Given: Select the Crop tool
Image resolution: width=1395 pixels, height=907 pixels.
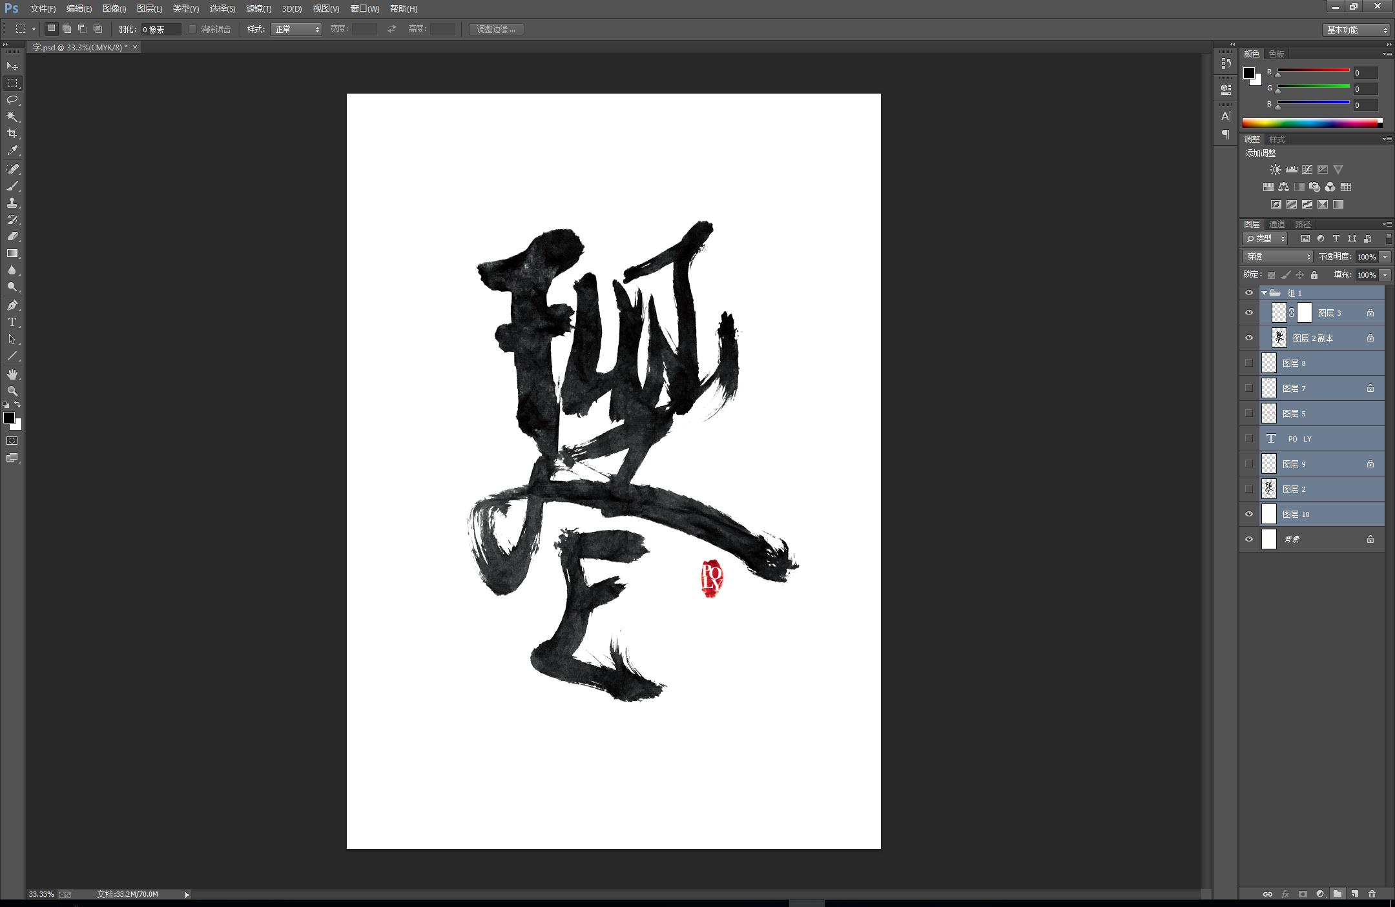Looking at the screenshot, I should (12, 133).
